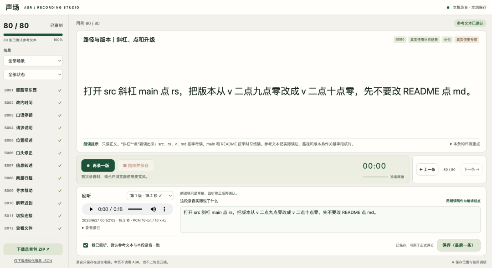Viewport: 492px width, 268px height.
Task: Click the 再录一版 record button
Action: click(x=98, y=166)
